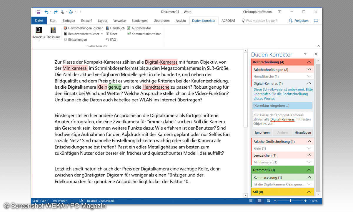Switch to the Start ribbon tab
This screenshot has width=353, height=212.
click(x=53, y=21)
